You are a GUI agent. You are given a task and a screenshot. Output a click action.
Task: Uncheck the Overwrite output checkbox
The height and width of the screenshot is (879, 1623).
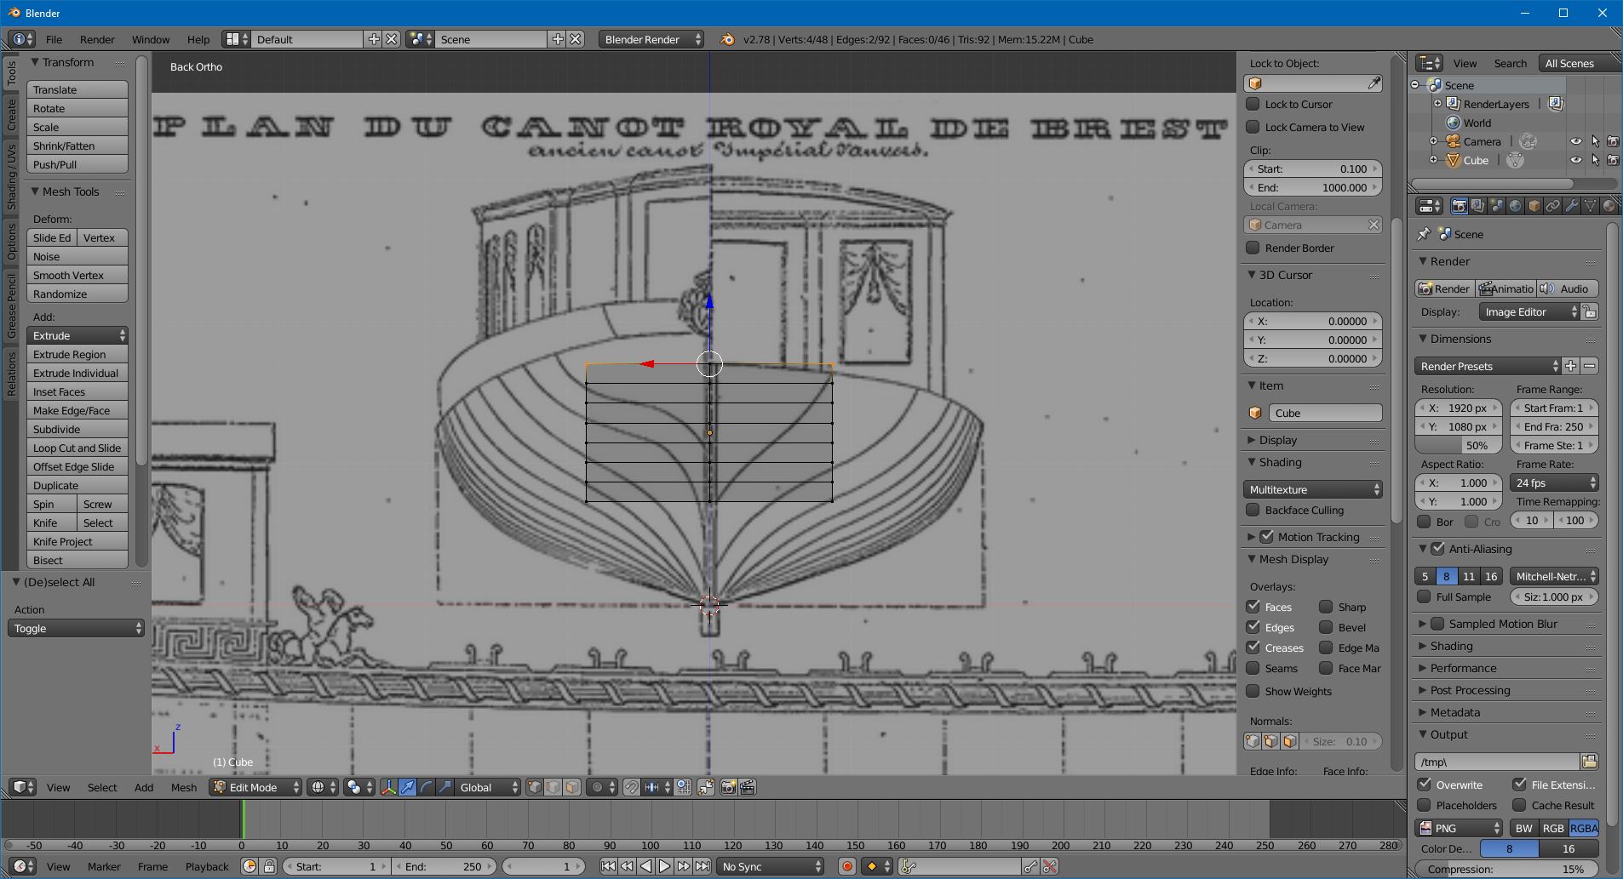(x=1424, y=785)
